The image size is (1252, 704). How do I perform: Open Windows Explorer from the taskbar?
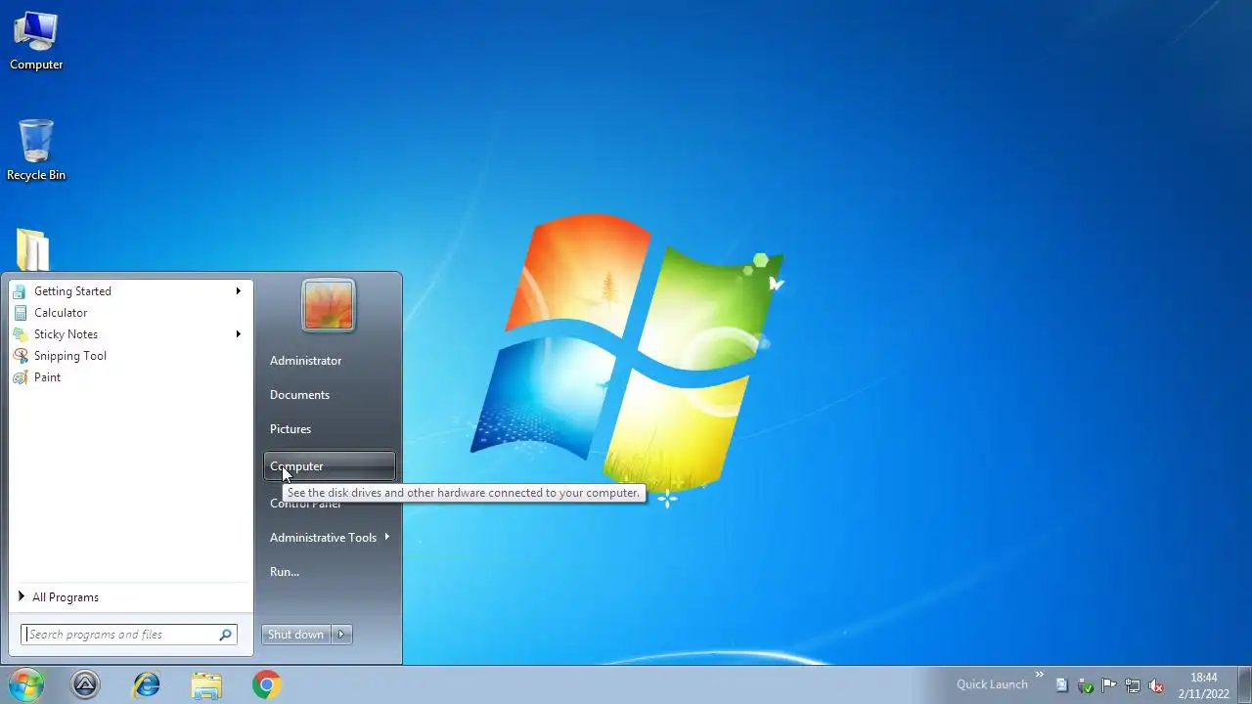(206, 684)
